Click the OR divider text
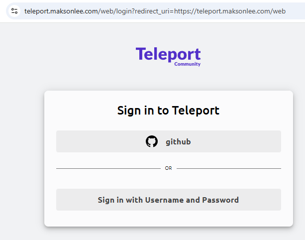Viewport: 305px width, 240px height. (x=168, y=168)
